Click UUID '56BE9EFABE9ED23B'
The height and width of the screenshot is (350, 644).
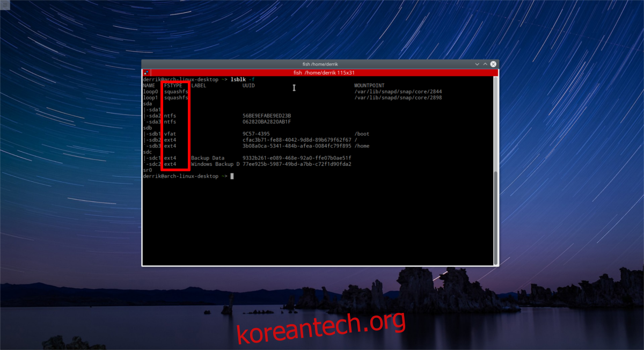click(267, 115)
